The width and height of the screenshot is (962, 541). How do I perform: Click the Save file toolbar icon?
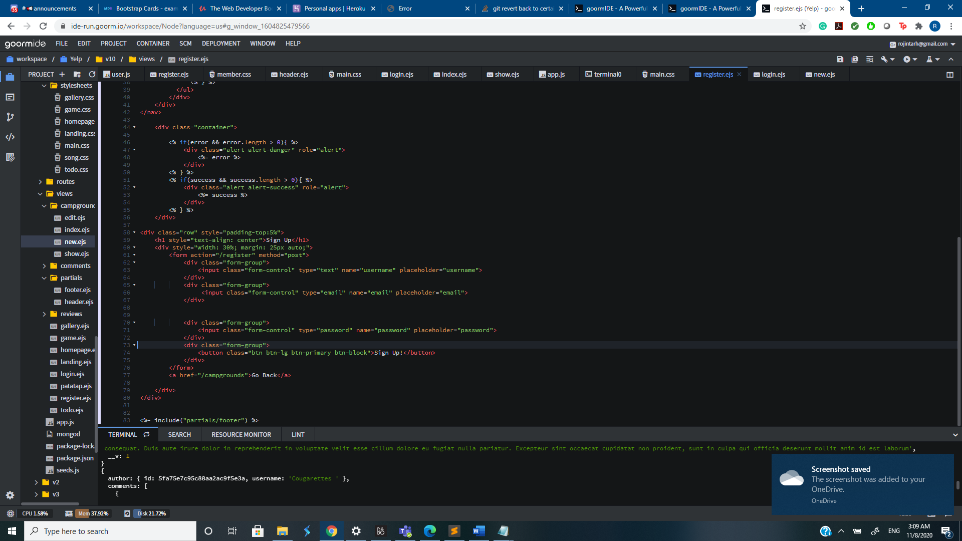pyautogui.click(x=840, y=59)
